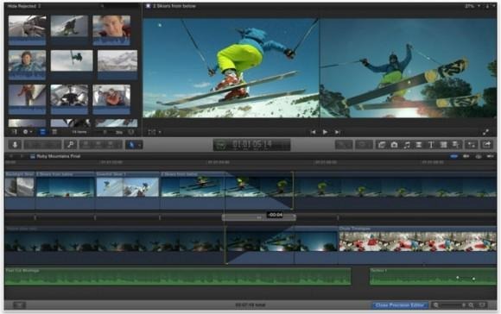Toggle the Inspector sliders icon
Screen dimensions: 501x314
472,145
